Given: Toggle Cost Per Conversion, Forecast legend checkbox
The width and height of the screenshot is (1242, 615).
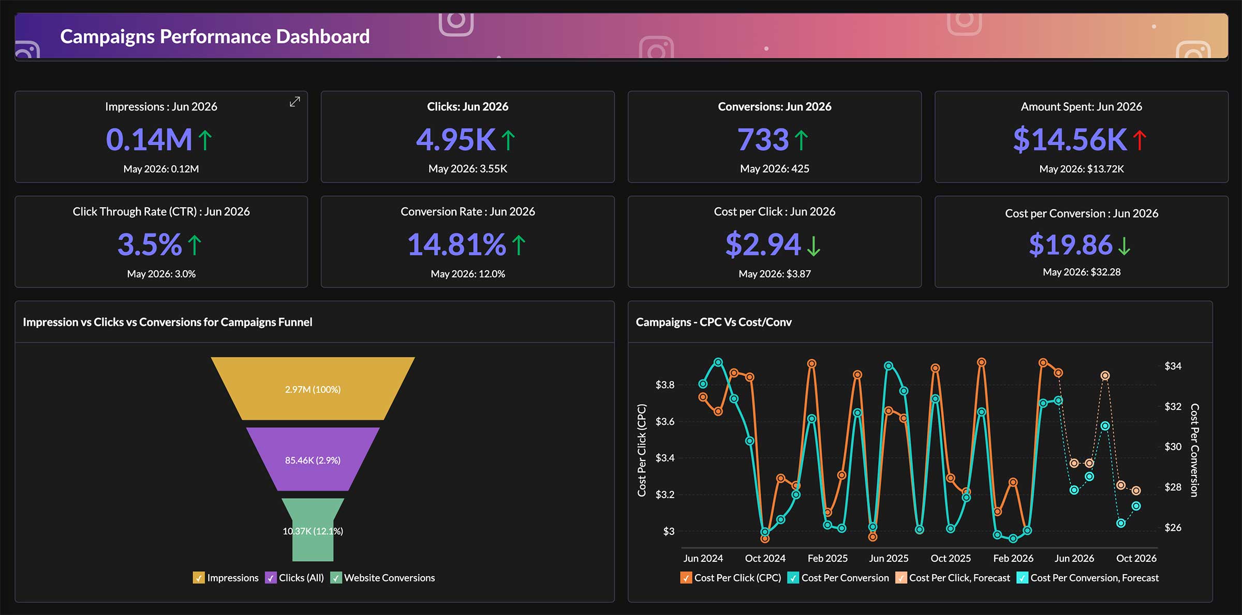Looking at the screenshot, I should [x=1022, y=578].
